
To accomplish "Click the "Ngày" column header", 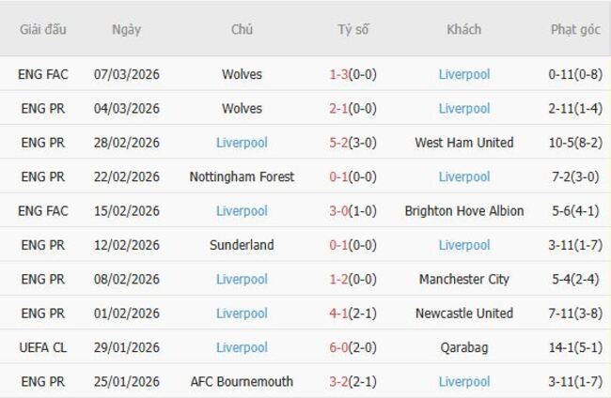I will point(126,29).
